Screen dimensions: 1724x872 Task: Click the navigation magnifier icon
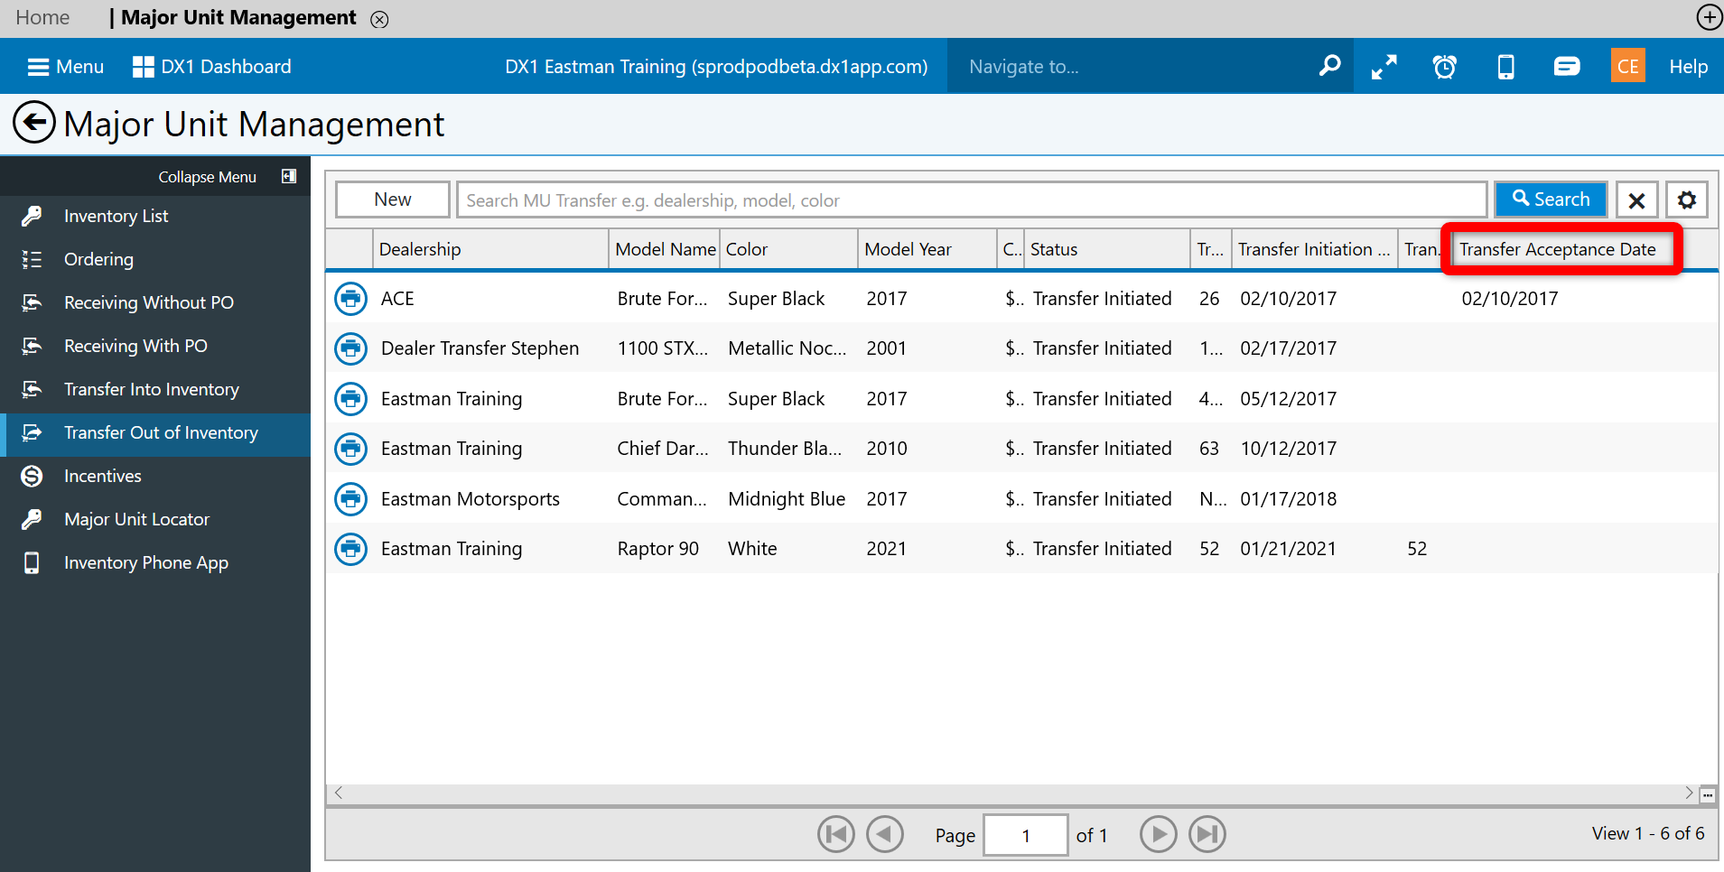pos(1329,66)
